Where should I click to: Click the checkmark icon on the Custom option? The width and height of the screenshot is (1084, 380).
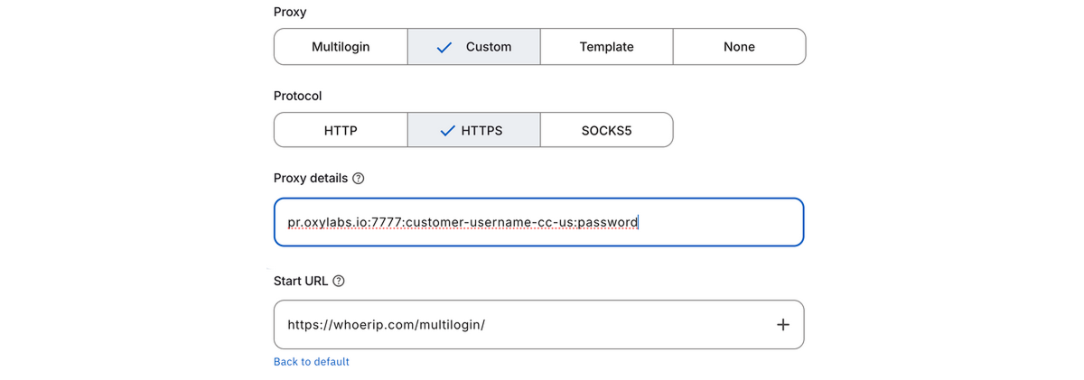pyautogui.click(x=444, y=47)
